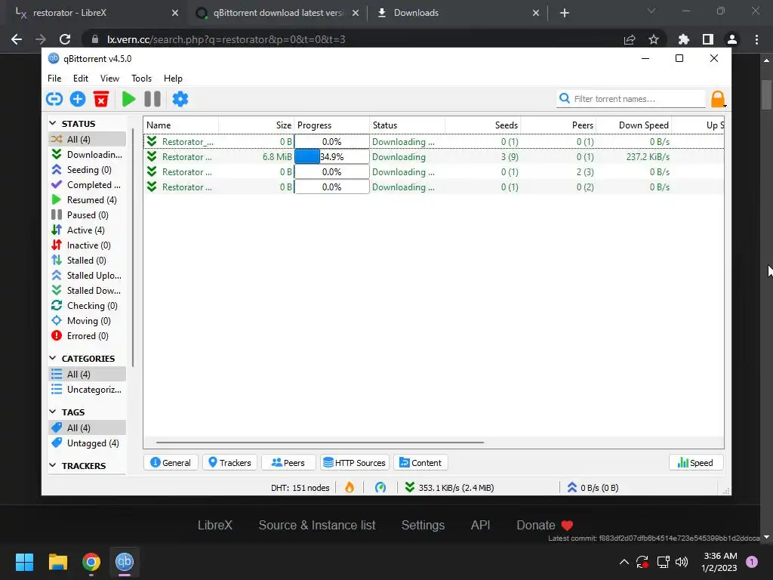
Task: Select the Uncategorized category filter
Action: click(x=88, y=390)
